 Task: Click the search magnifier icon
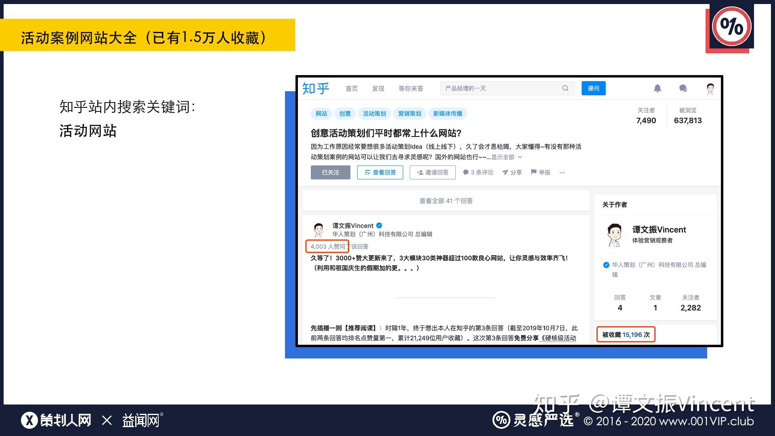tap(565, 88)
